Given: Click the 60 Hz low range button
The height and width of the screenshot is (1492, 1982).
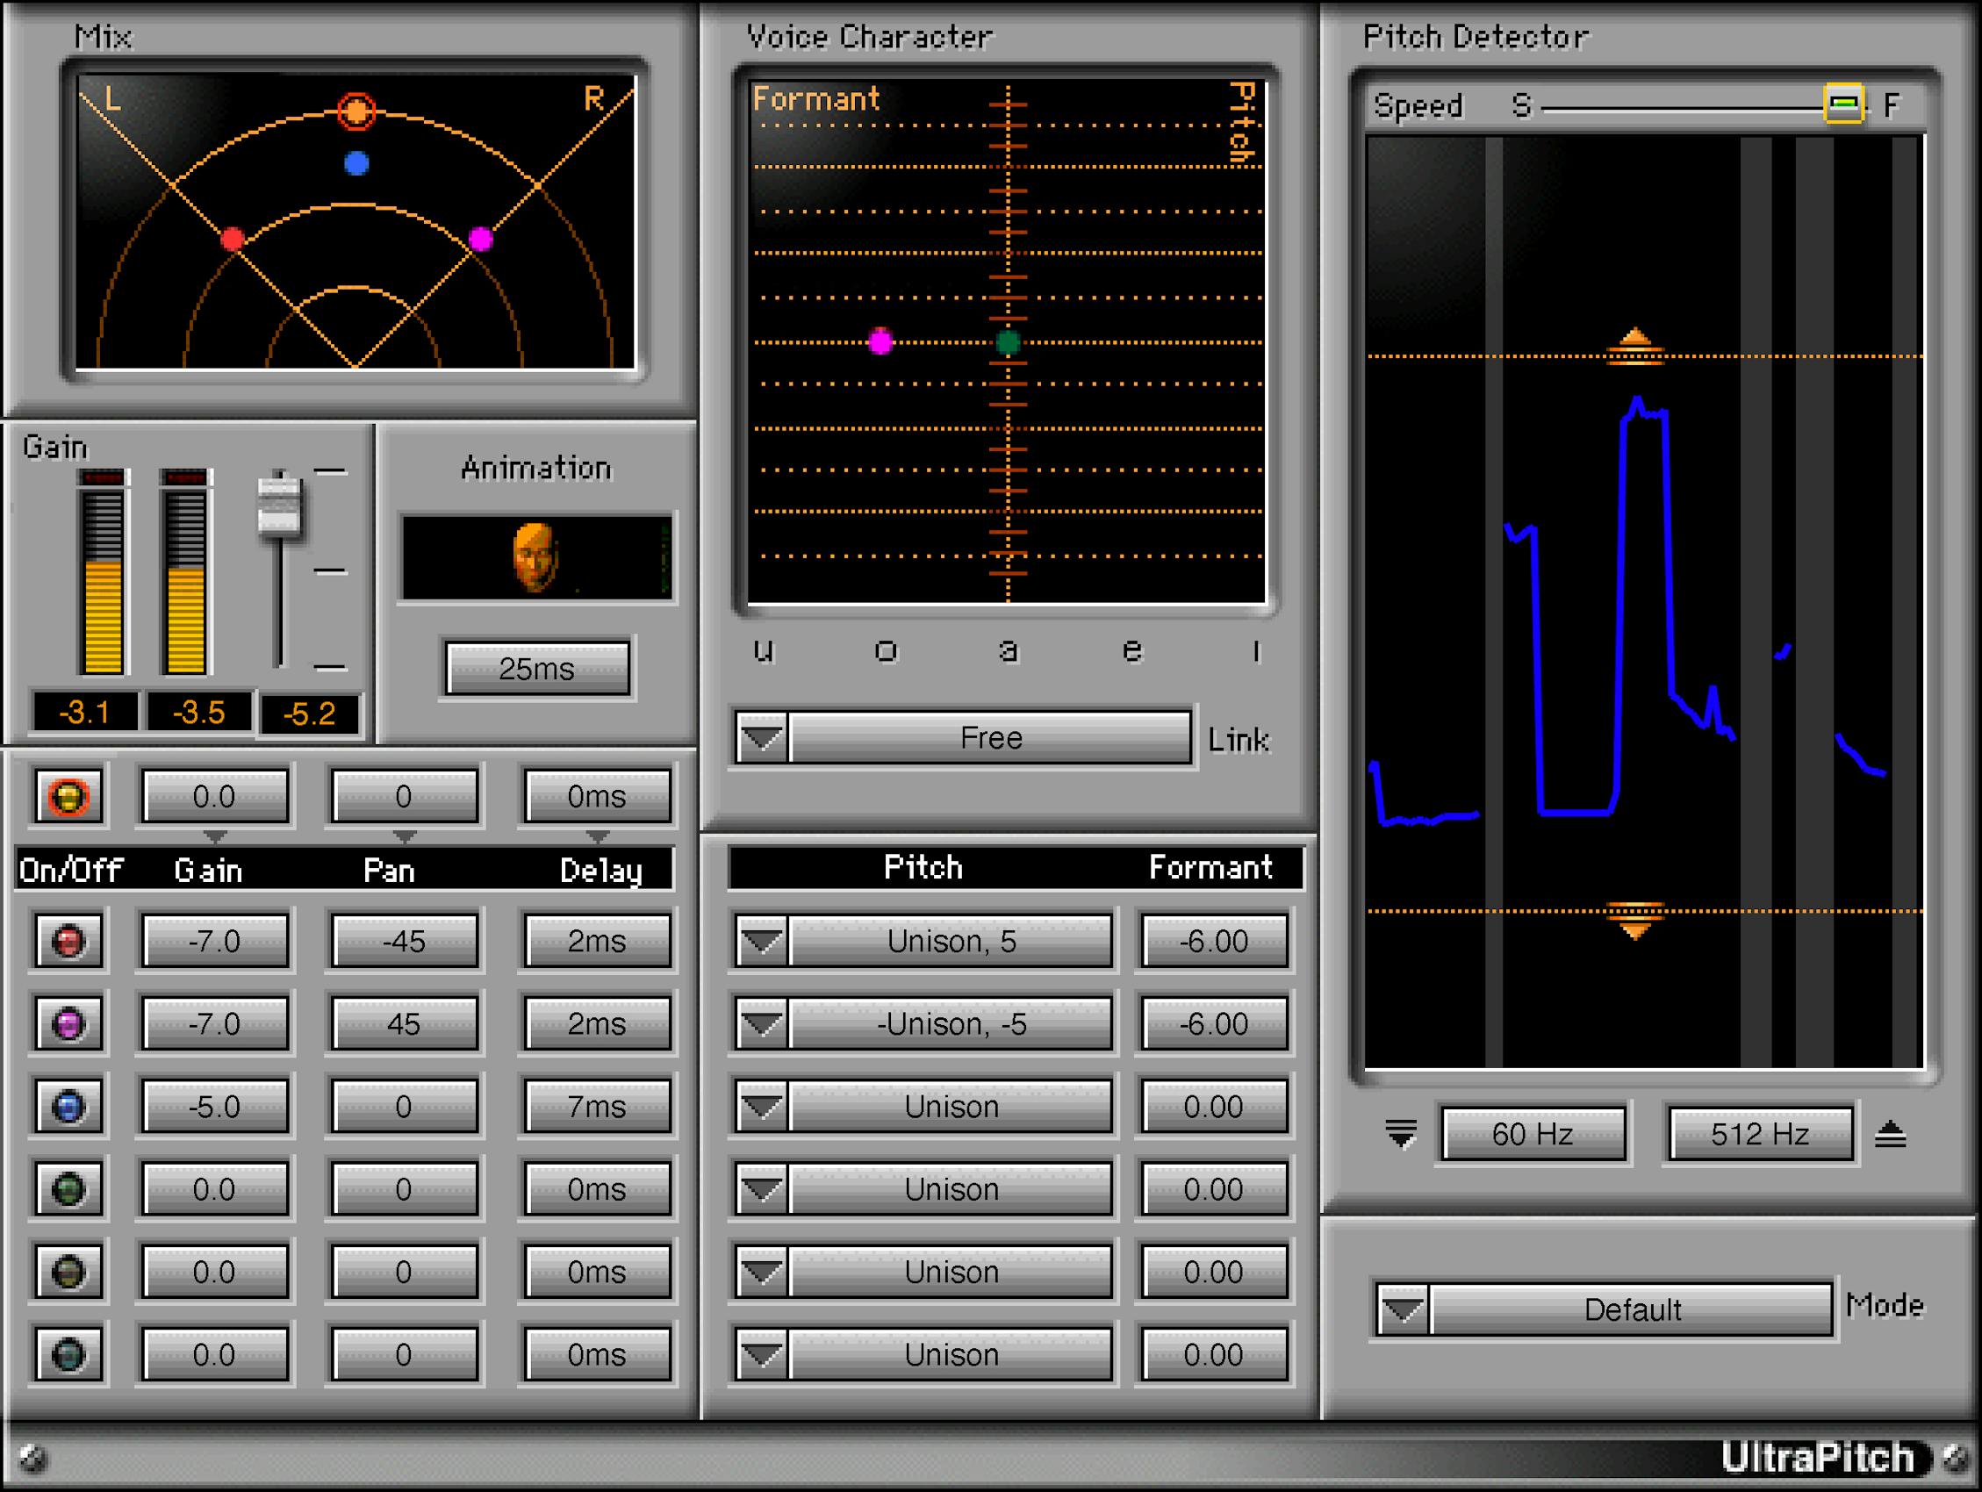Looking at the screenshot, I should tap(1533, 1133).
